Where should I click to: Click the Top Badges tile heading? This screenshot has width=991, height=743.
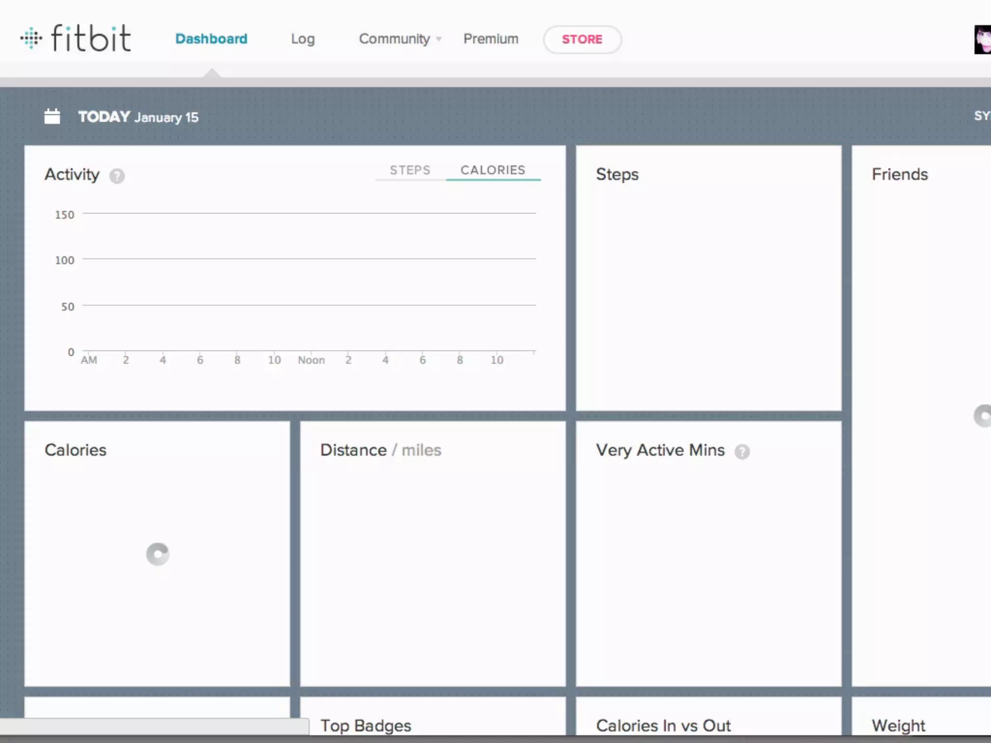coord(366,726)
